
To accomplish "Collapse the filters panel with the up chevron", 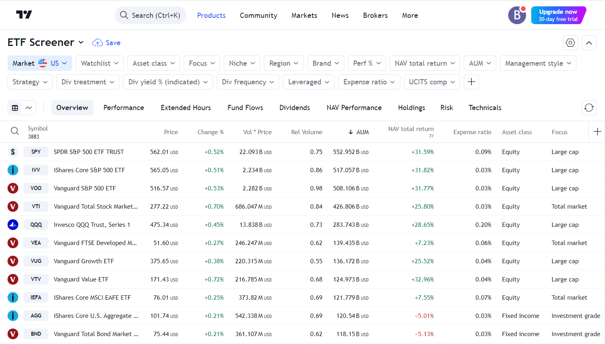I will pyautogui.click(x=589, y=43).
